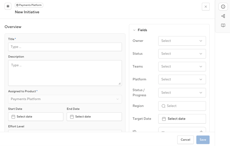Click the magnifier icon in Region field
230x146 pixels.
(163, 106)
